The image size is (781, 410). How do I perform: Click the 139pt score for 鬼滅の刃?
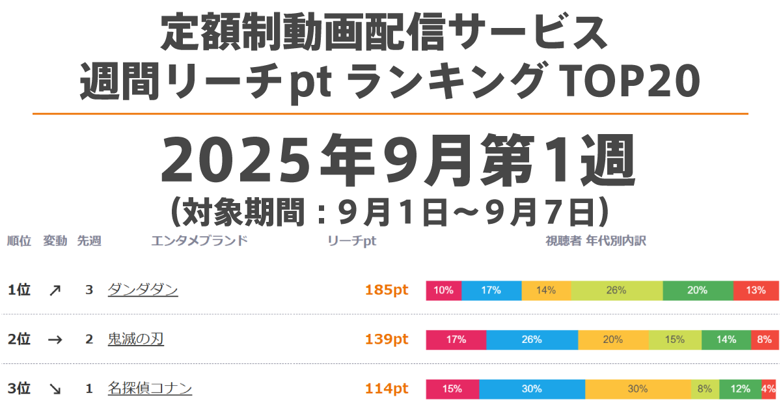387,339
